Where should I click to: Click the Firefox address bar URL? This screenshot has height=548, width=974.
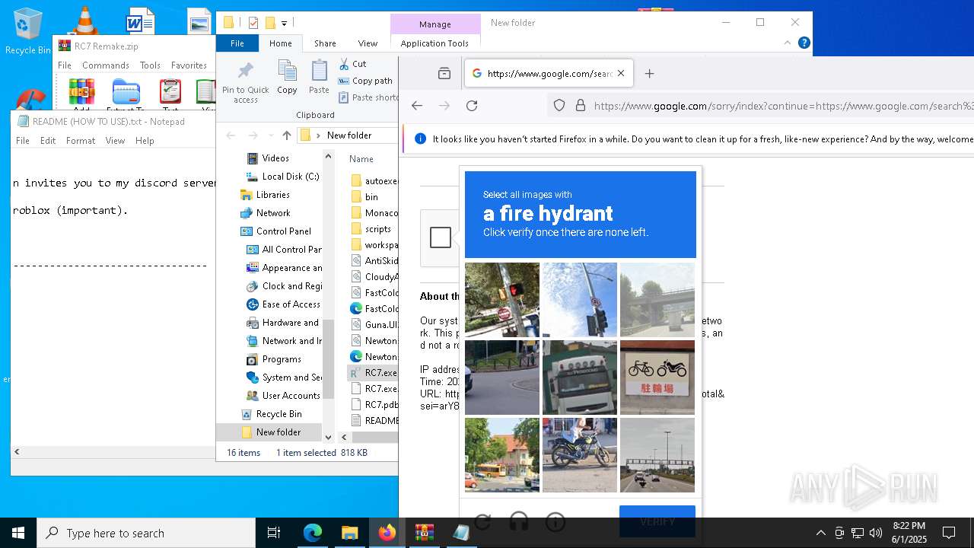784,106
